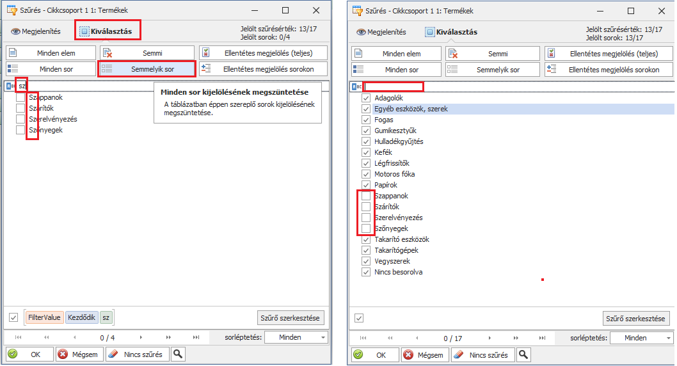Check Szappanok in the right window

(366, 196)
